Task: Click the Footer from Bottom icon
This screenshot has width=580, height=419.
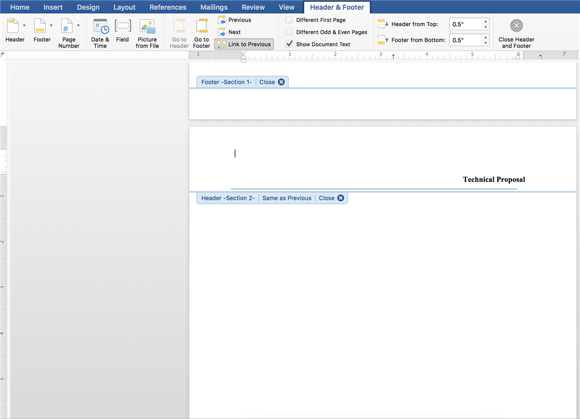Action: 383,40
